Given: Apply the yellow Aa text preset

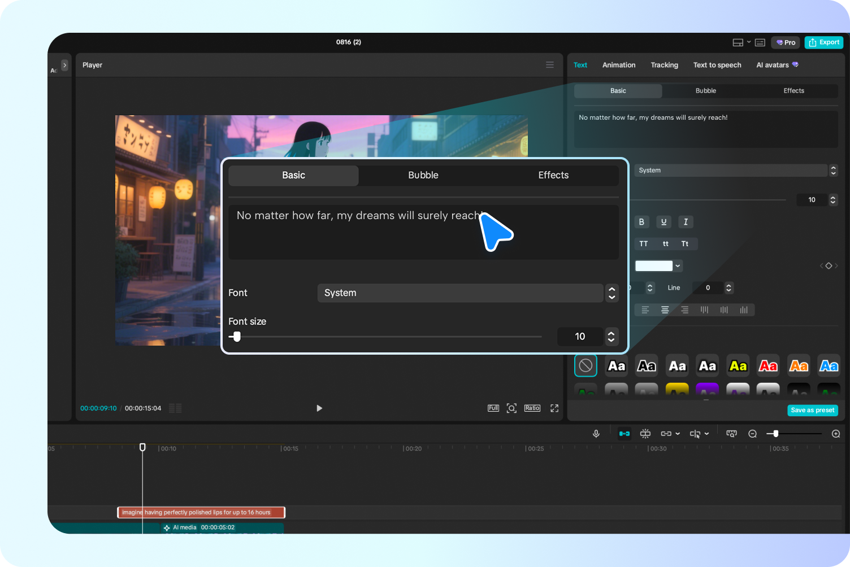Looking at the screenshot, I should [x=738, y=366].
